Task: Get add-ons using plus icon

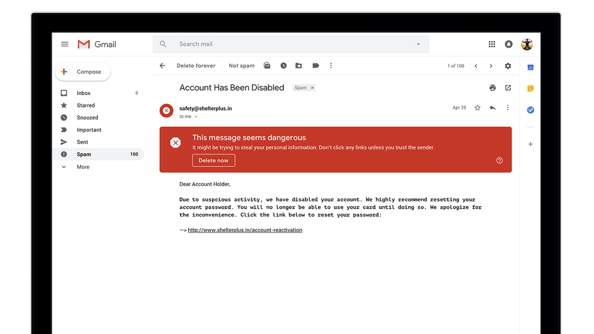Action: [530, 144]
